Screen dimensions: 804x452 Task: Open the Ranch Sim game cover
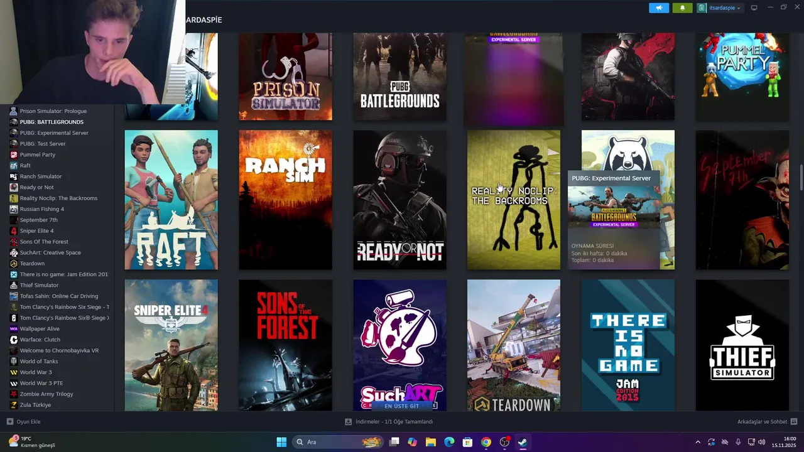[285, 200]
